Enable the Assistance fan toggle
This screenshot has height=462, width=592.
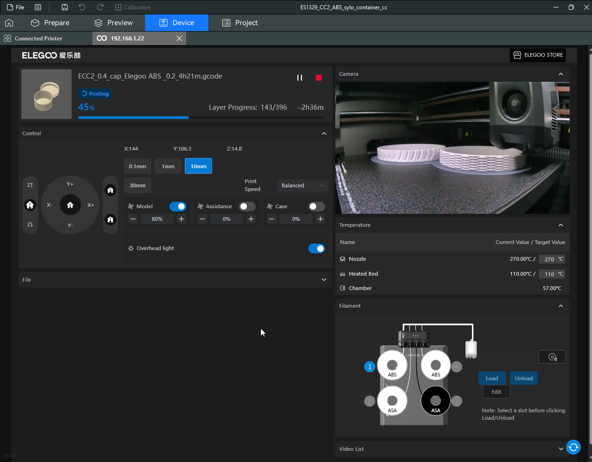coord(247,206)
